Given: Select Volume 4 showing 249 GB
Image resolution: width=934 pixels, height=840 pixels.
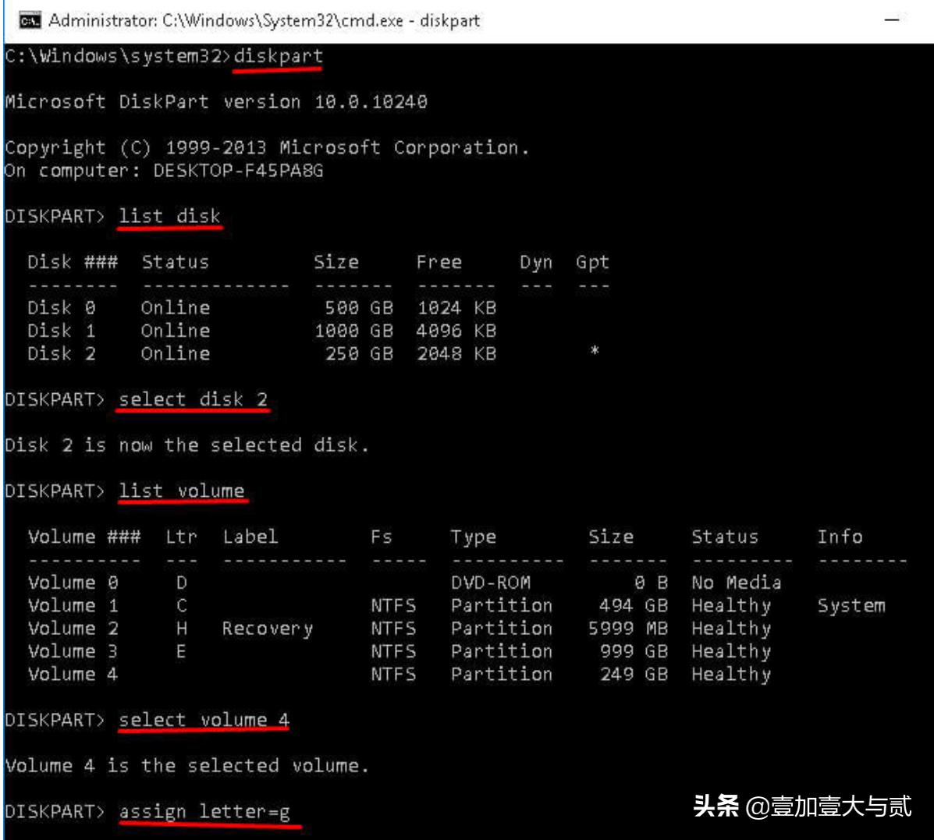Looking at the screenshot, I should (74, 674).
